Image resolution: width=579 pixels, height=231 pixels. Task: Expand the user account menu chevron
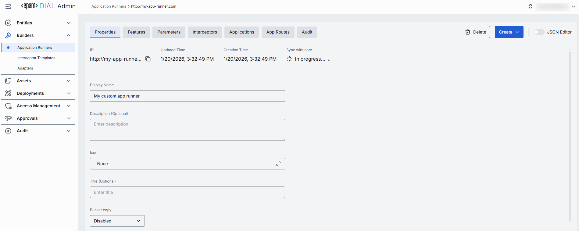point(574,6)
